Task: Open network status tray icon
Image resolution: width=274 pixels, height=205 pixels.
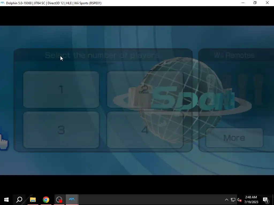Action: [x=233, y=200]
